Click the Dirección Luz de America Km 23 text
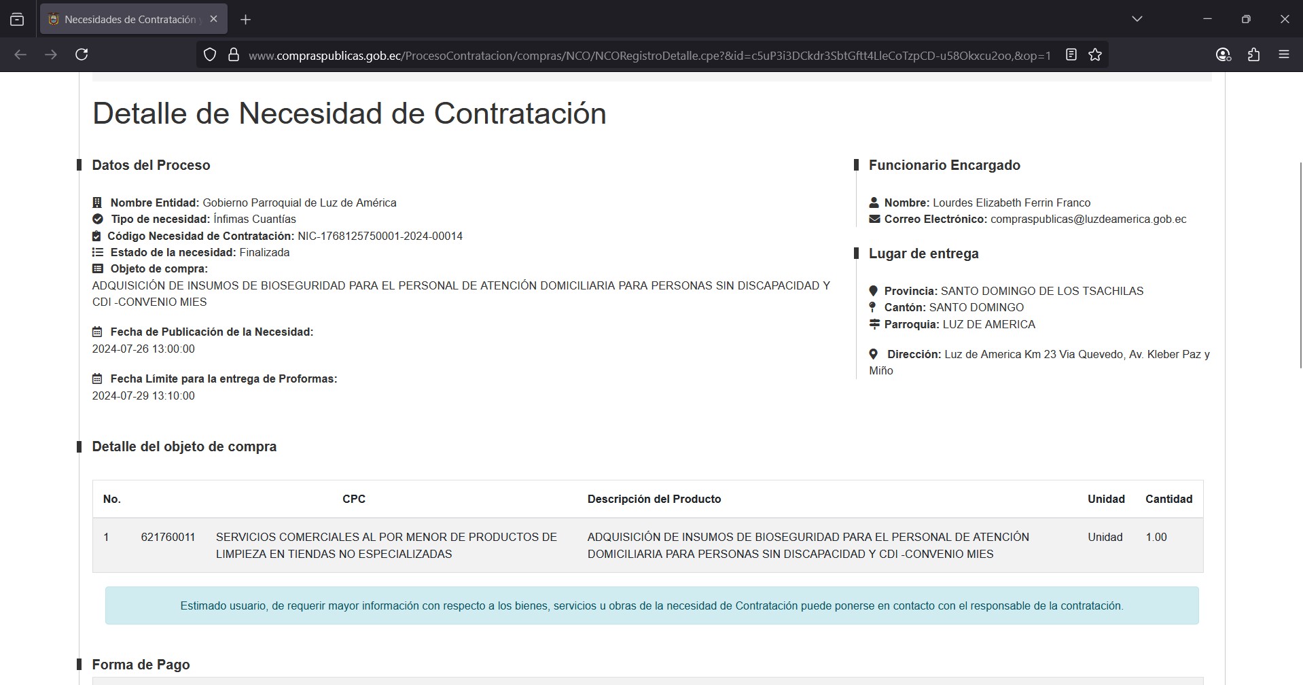 pyautogui.click(x=1039, y=362)
